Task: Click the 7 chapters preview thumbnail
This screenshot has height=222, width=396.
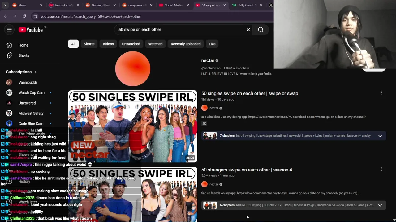Action: coord(210,136)
